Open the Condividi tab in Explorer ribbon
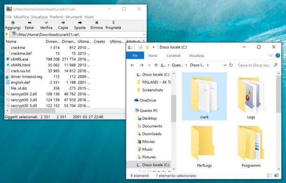286x183 pixels. (173, 56)
